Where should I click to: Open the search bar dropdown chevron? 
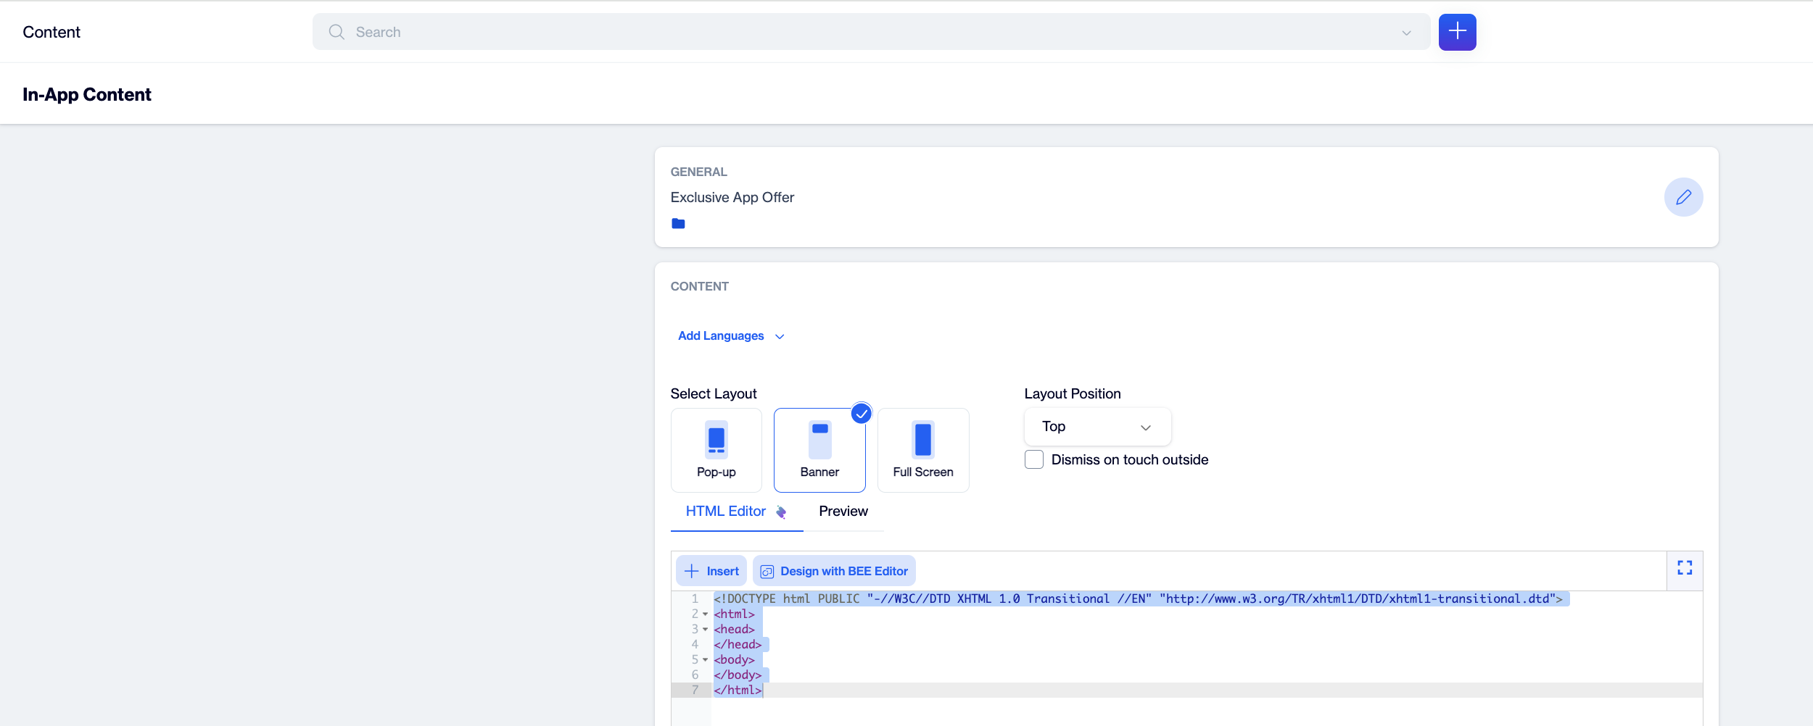[1406, 33]
